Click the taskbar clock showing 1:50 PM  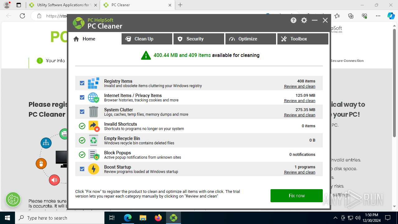click(x=372, y=218)
